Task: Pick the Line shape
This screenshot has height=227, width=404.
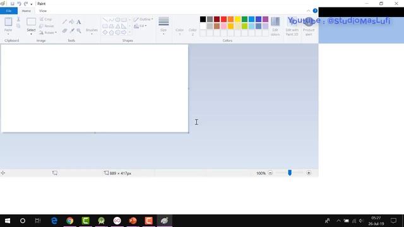Action: point(105,20)
